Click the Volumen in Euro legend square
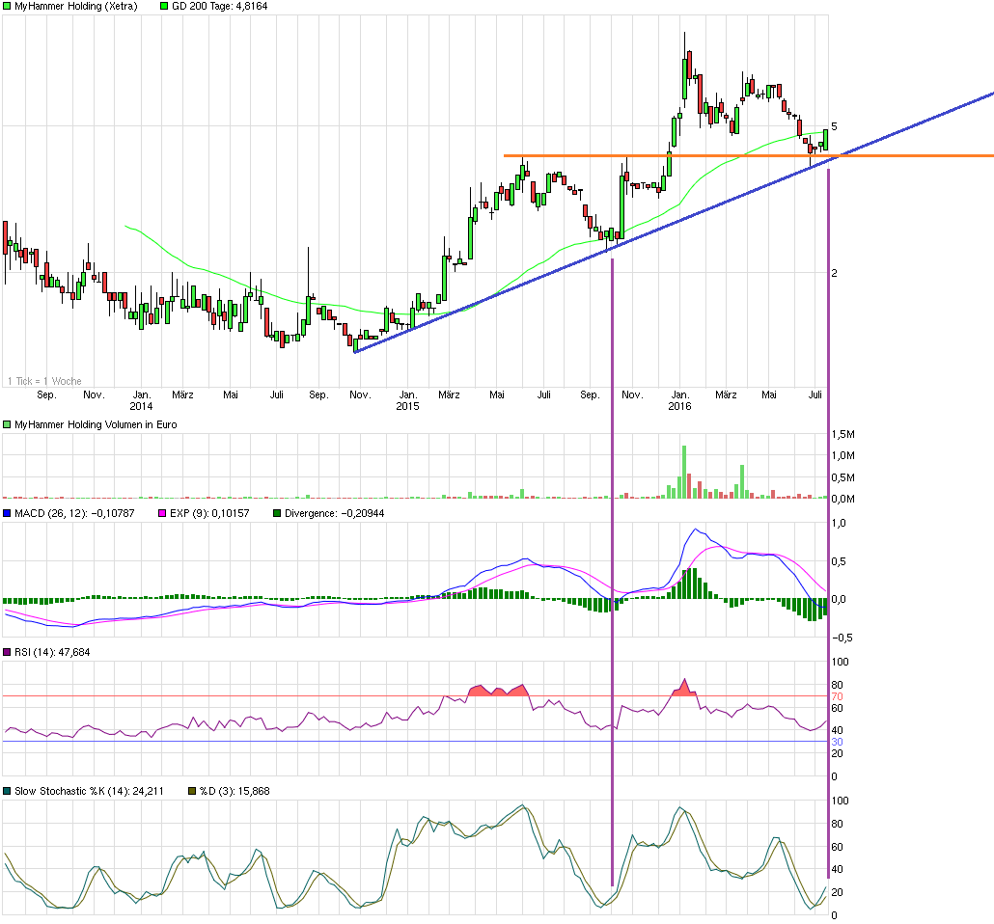The image size is (994, 924). coord(7,423)
